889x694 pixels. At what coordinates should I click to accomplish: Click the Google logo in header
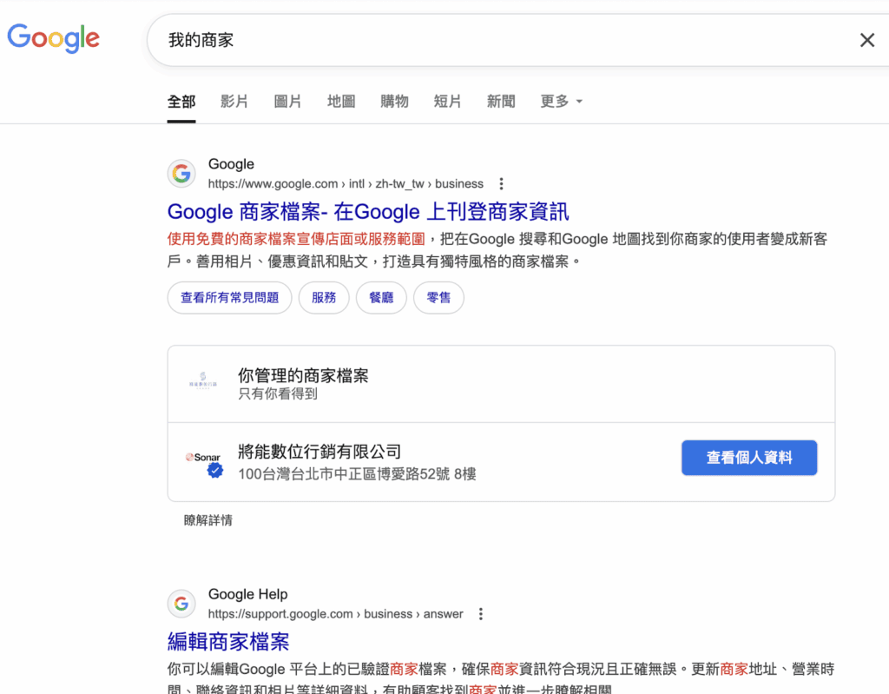[x=54, y=38]
